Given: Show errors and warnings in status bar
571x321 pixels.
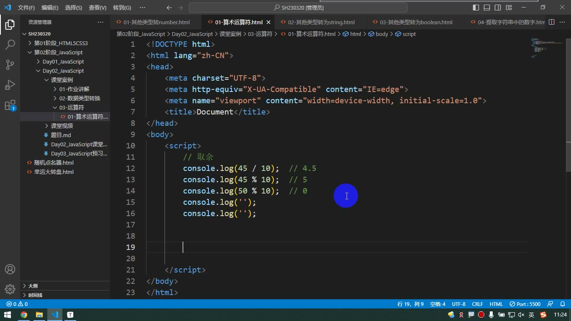Looking at the screenshot, I should coord(17,304).
